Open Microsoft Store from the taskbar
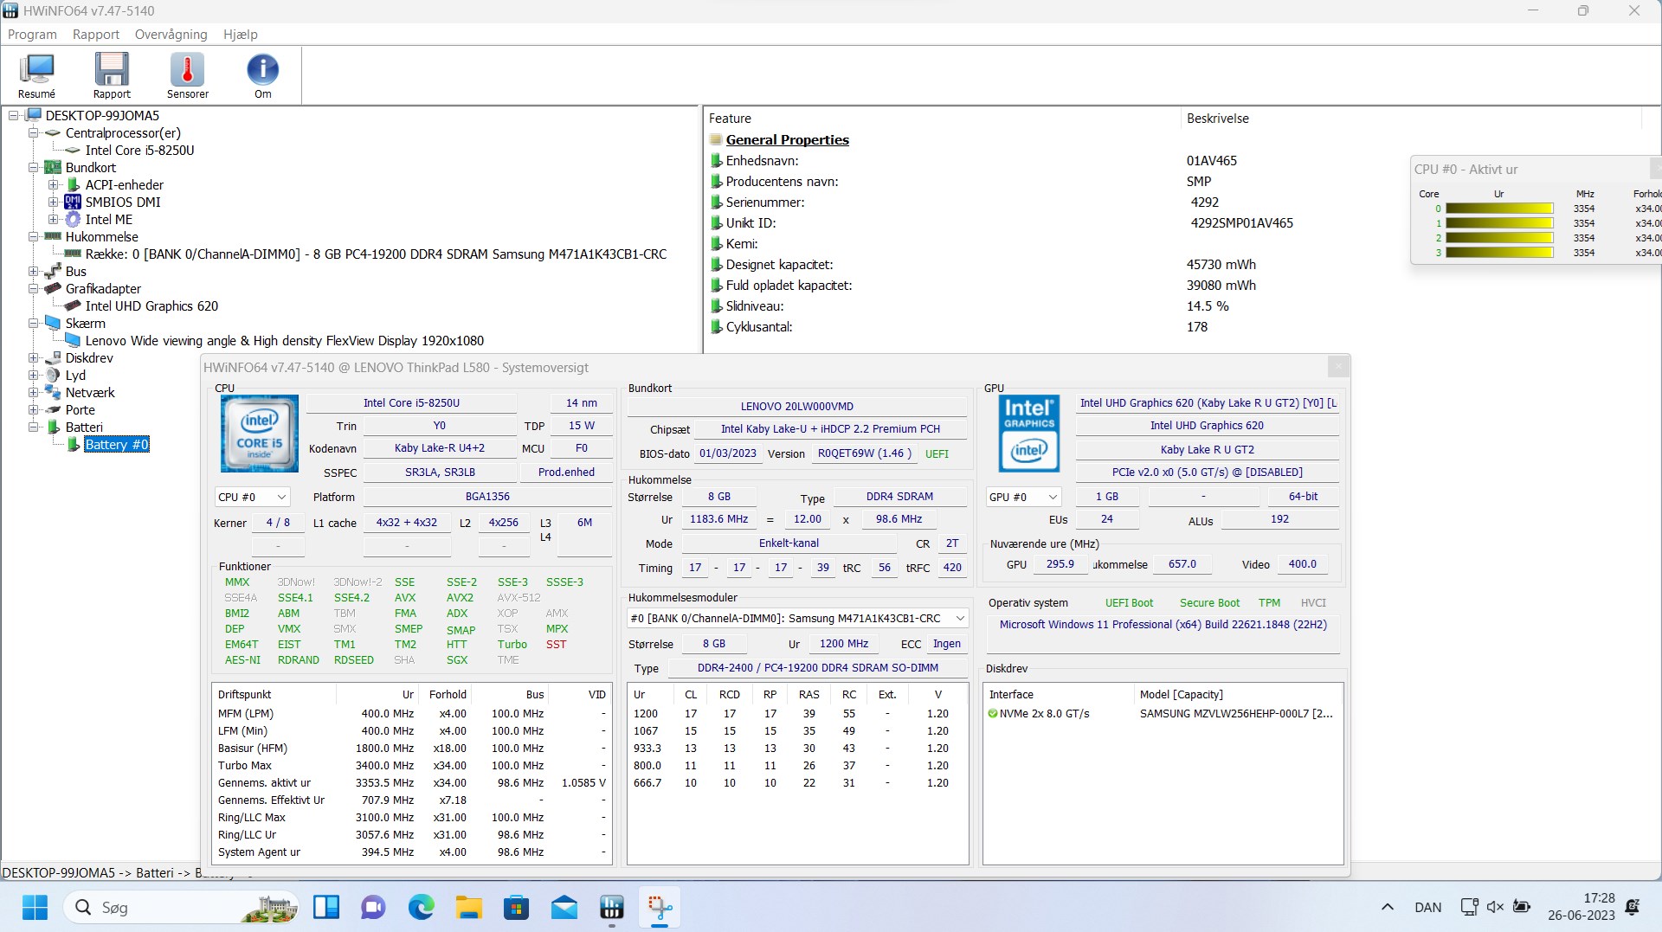The image size is (1662, 932). coord(516,907)
